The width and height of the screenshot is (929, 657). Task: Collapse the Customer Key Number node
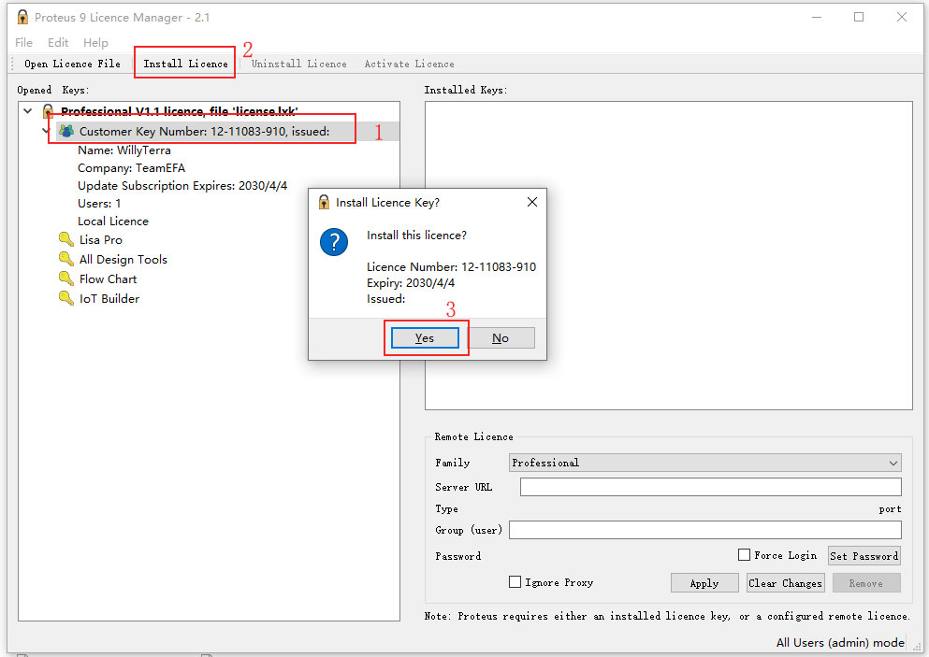(46, 130)
